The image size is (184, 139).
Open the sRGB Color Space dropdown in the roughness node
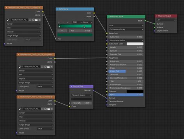45,86
